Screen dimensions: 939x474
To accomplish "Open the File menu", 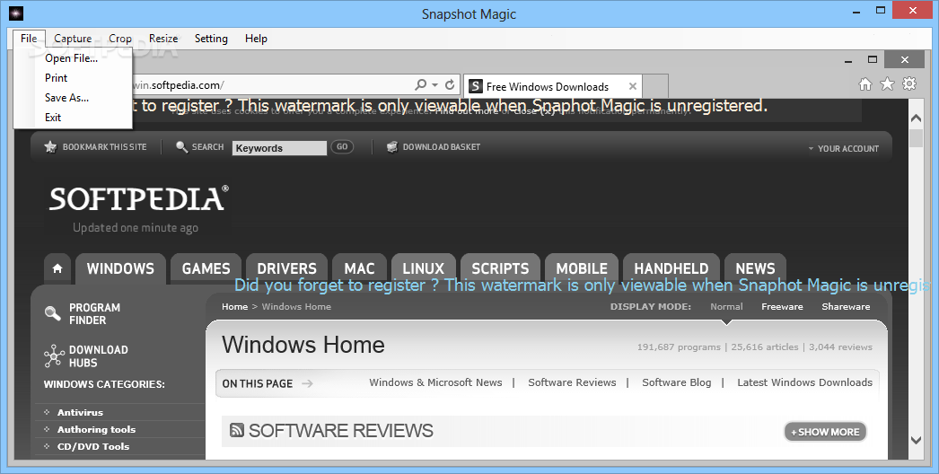I will (29, 39).
